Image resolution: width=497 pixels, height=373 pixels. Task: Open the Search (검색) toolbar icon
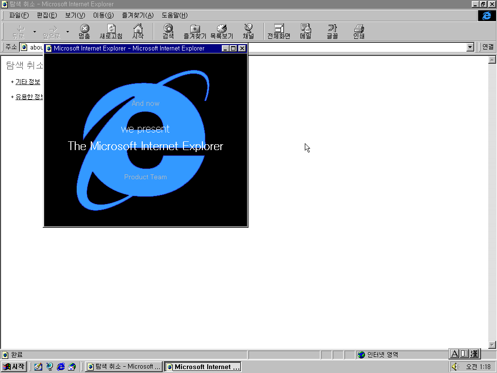coord(168,32)
